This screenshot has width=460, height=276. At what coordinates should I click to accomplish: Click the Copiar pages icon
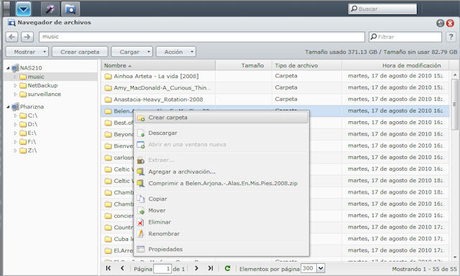(141, 199)
